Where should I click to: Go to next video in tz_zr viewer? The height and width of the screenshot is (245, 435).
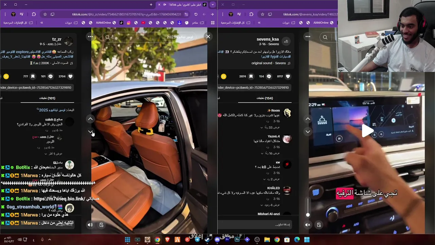[x=90, y=131]
